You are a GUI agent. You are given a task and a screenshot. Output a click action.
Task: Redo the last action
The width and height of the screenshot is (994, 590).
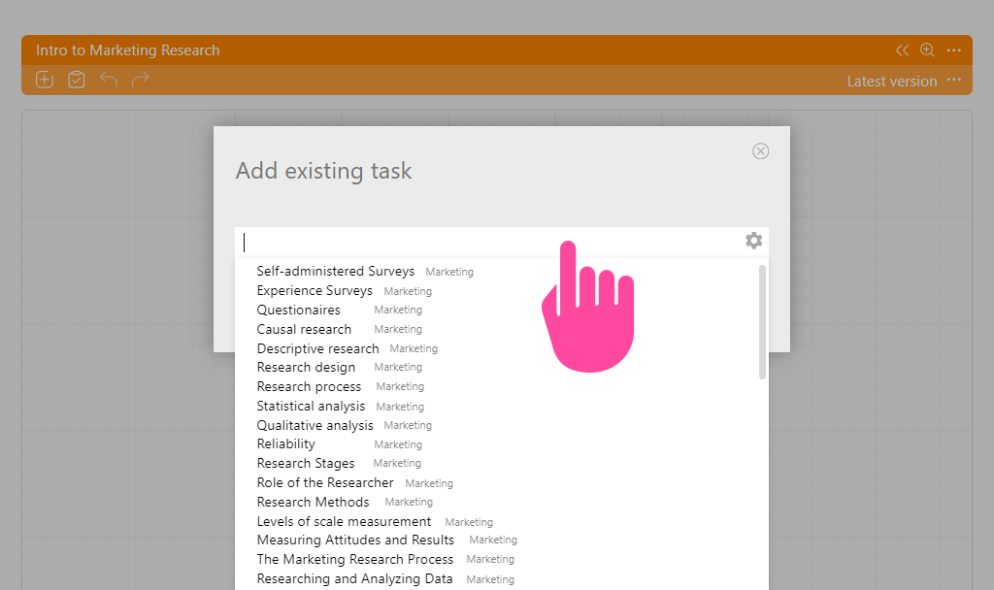[140, 80]
